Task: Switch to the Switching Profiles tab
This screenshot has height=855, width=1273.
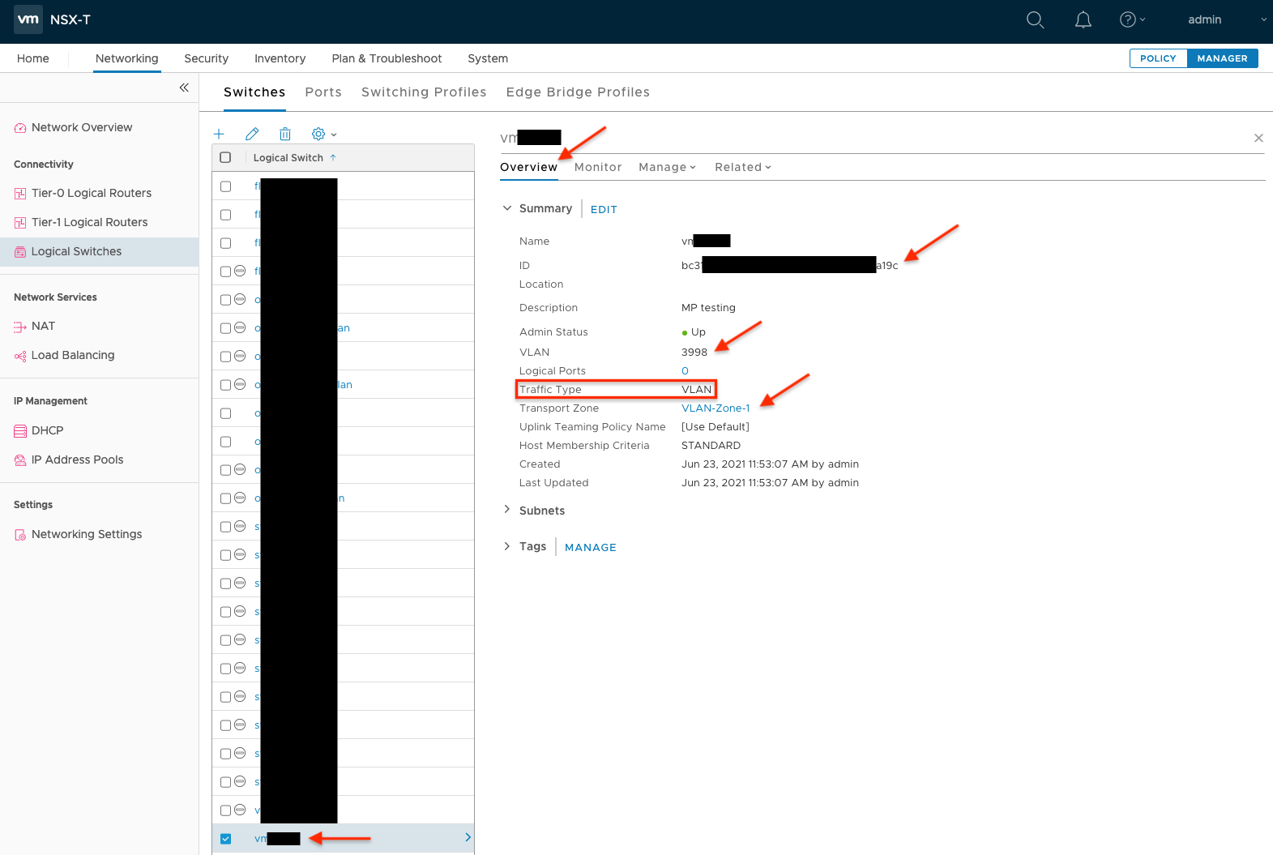Action: pyautogui.click(x=424, y=92)
